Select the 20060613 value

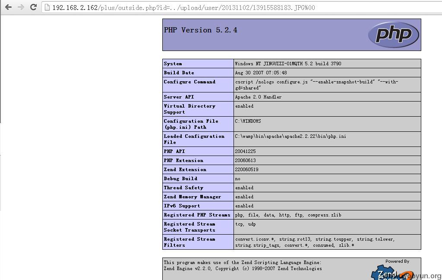tap(246, 160)
